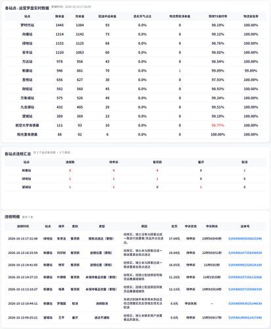271x329 pixels.
Task: Click the 98.02% percentage cell
Action: 218,53
